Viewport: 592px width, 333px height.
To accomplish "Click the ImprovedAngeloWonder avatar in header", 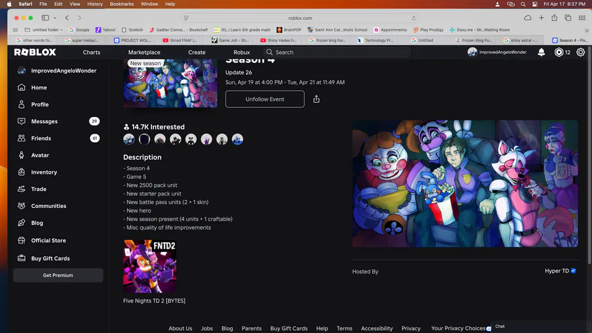I will pyautogui.click(x=472, y=52).
